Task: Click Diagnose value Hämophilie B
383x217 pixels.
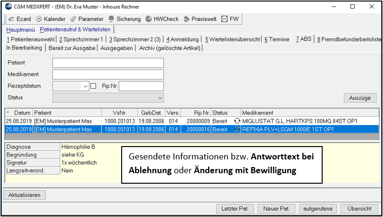Action: [78, 147]
